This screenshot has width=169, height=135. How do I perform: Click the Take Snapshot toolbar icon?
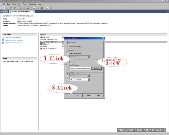[20, 8]
